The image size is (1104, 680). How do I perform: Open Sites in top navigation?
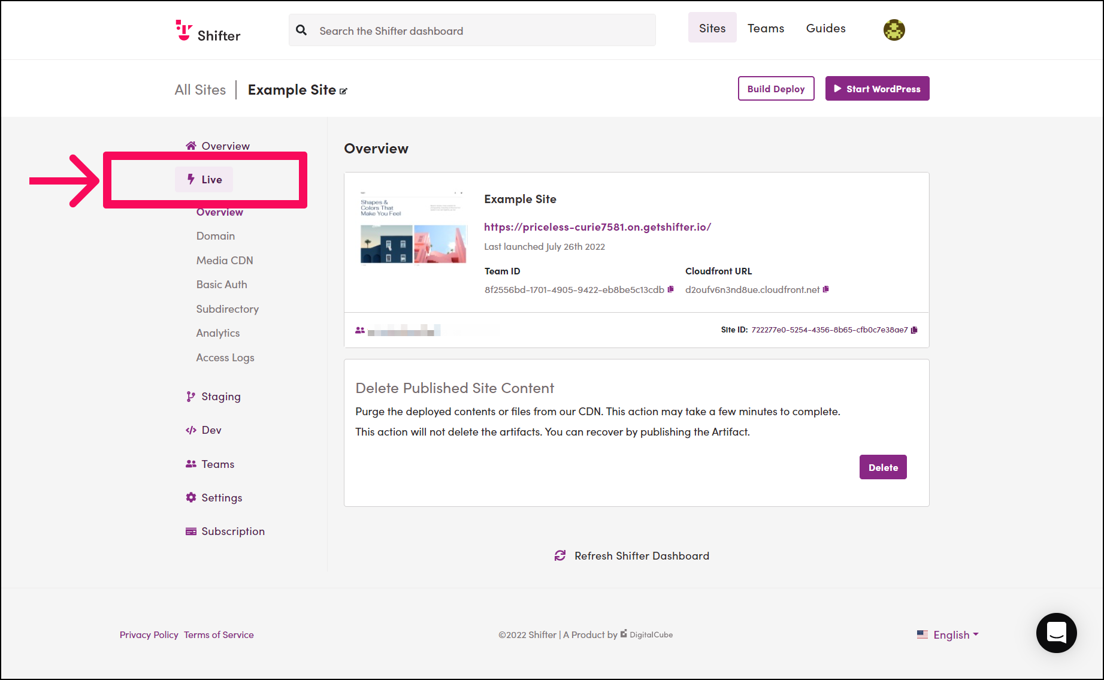click(x=712, y=28)
